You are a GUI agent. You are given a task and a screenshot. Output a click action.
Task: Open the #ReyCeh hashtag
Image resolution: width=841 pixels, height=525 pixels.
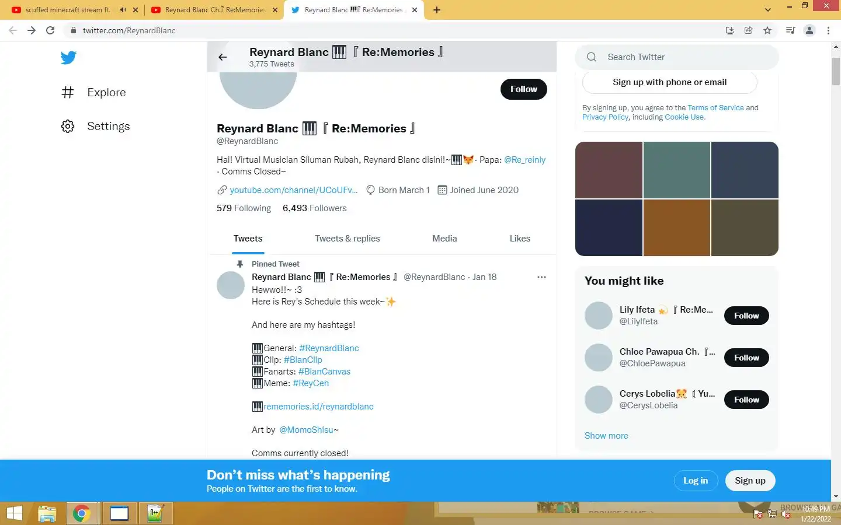tap(311, 383)
